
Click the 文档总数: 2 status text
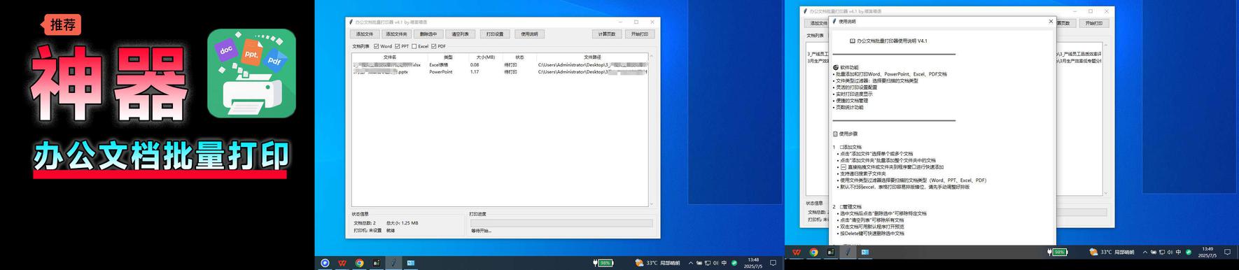(x=365, y=223)
